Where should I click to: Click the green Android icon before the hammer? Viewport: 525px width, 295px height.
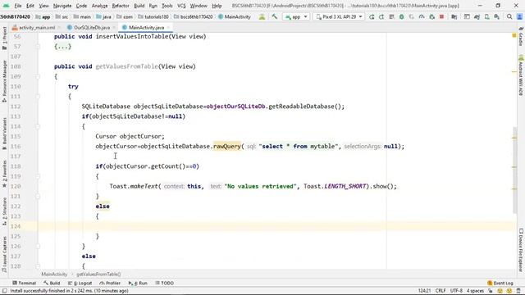click(262, 16)
